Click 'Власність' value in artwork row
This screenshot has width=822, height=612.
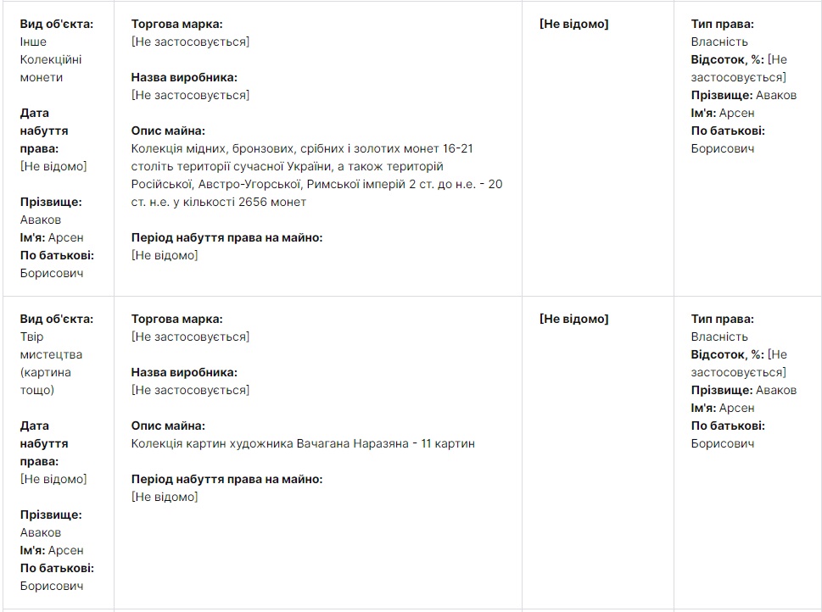[x=719, y=337]
